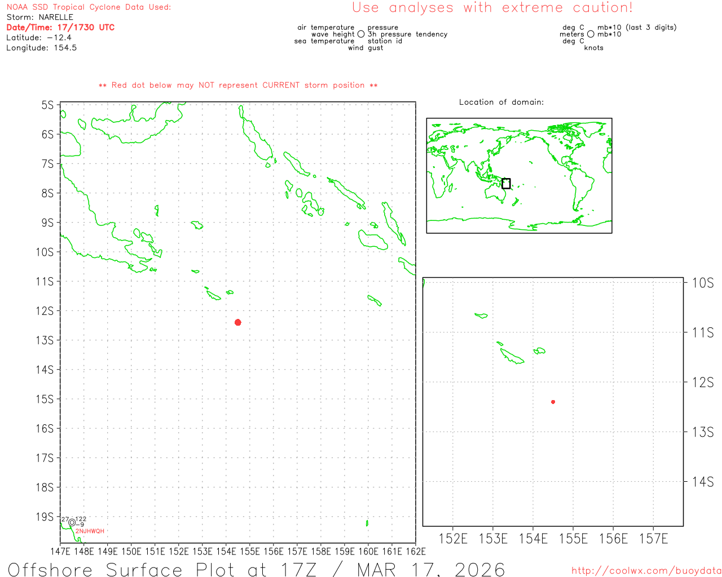Image resolution: width=722 pixels, height=577 pixels.
Task: Click the Storm: NARELLE label
Action: click(40, 17)
